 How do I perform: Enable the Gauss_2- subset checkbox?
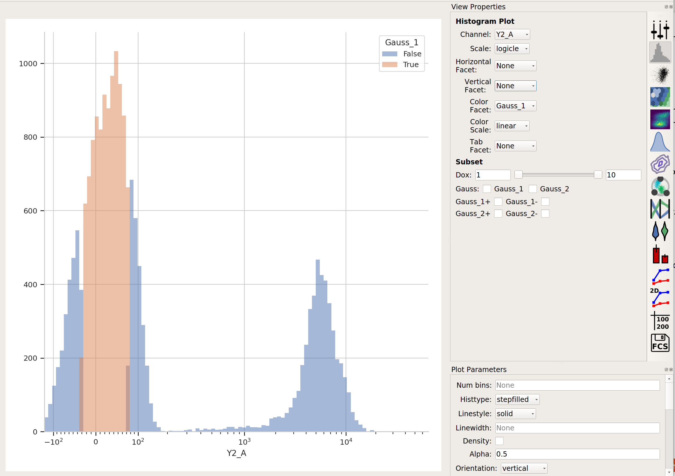(x=545, y=213)
